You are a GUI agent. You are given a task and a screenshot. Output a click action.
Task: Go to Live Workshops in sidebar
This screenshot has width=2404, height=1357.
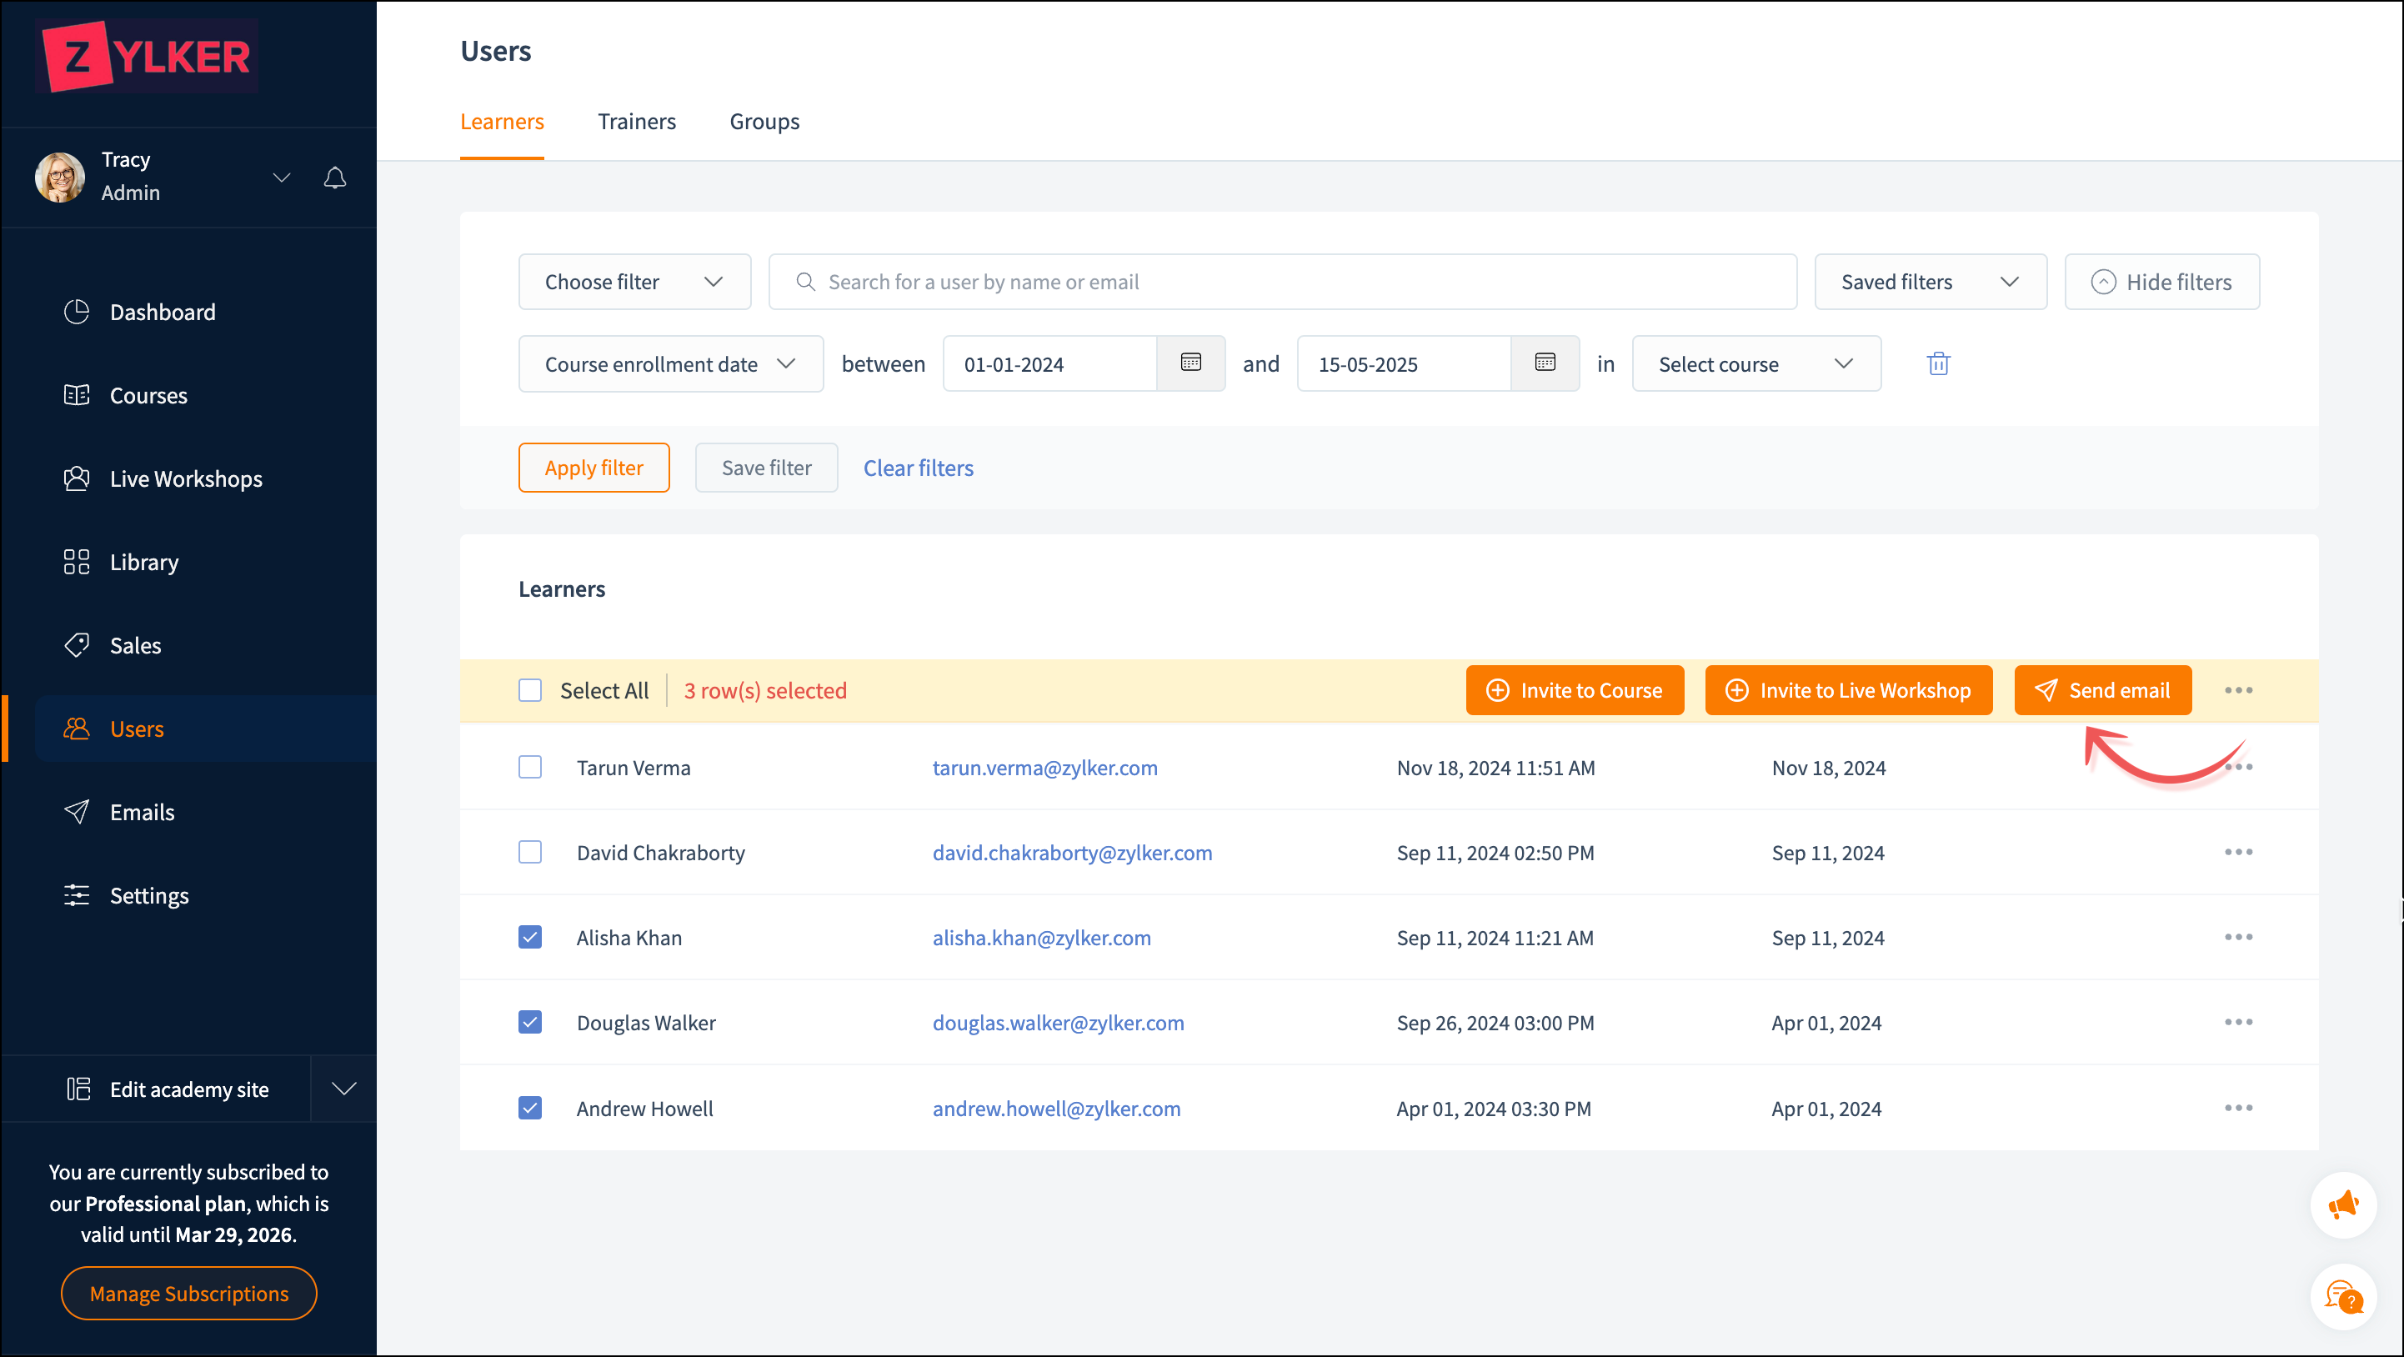(x=186, y=478)
